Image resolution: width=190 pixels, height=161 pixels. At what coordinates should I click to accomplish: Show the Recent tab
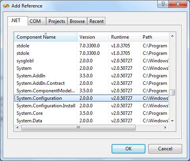click(97, 21)
